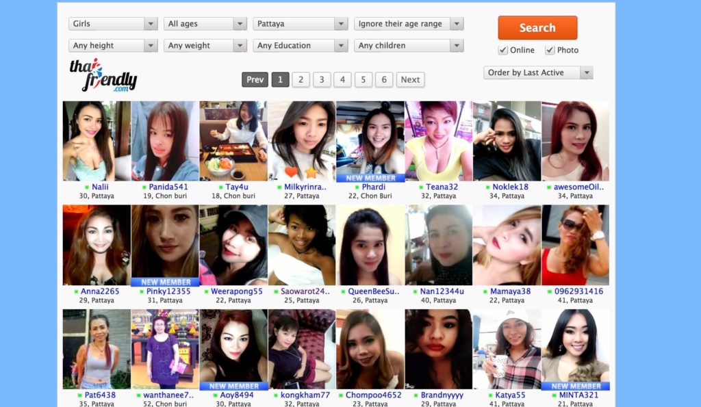Open the Pattaya location dropdown

click(x=301, y=24)
